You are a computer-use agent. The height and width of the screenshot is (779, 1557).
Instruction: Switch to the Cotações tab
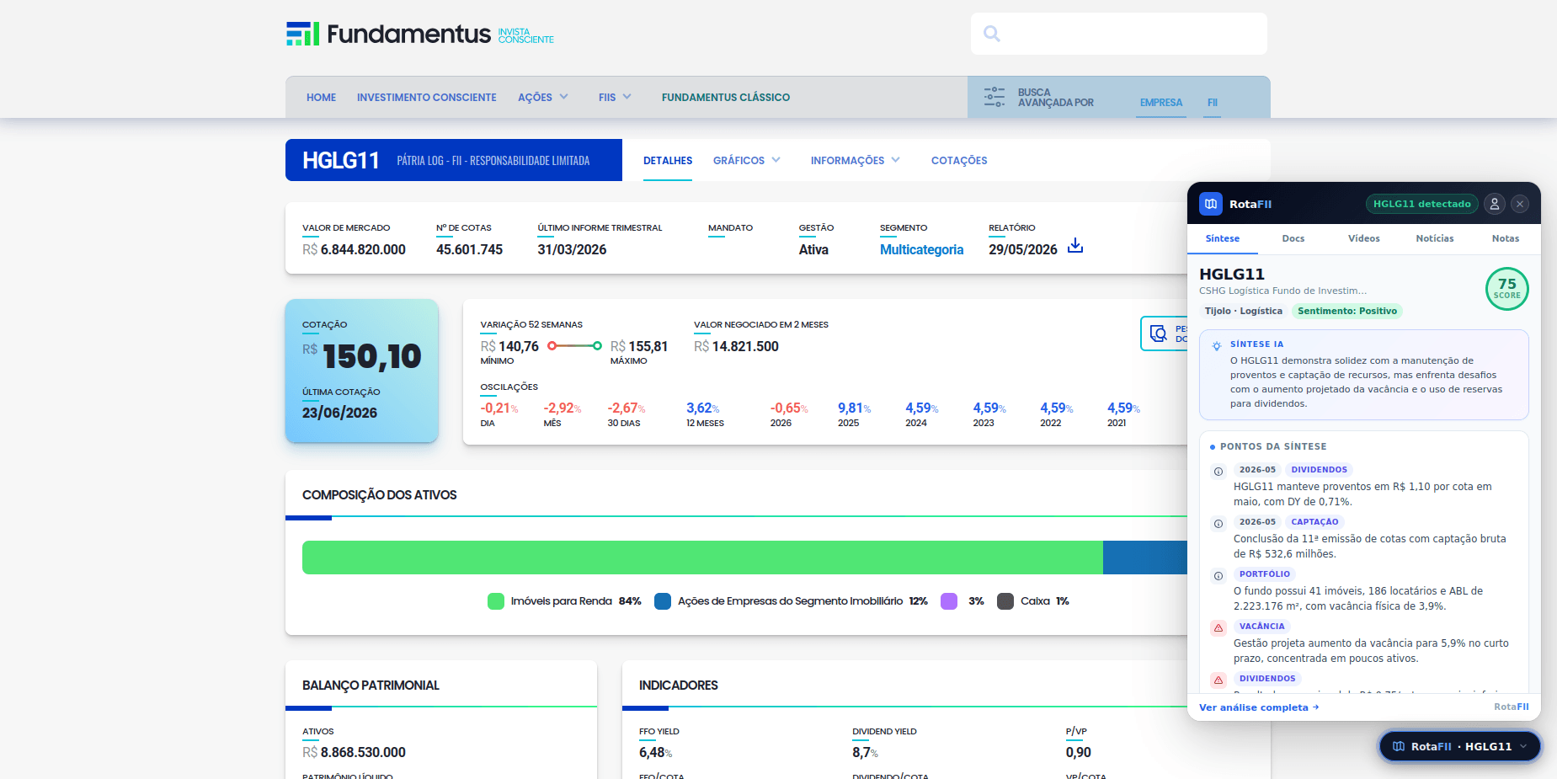[x=959, y=160]
